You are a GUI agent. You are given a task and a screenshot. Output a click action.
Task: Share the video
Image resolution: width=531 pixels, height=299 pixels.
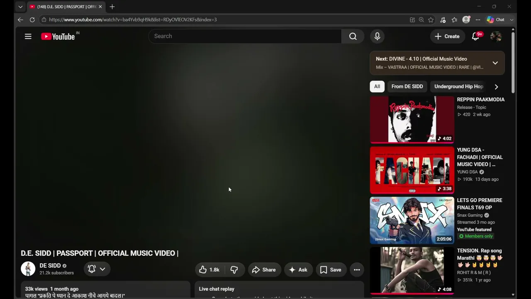(x=264, y=270)
